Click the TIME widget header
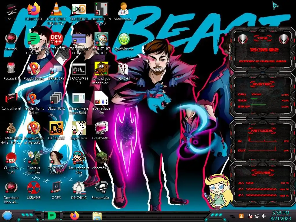Image resolution: width=296 pixels, height=222 pixels. (262, 38)
